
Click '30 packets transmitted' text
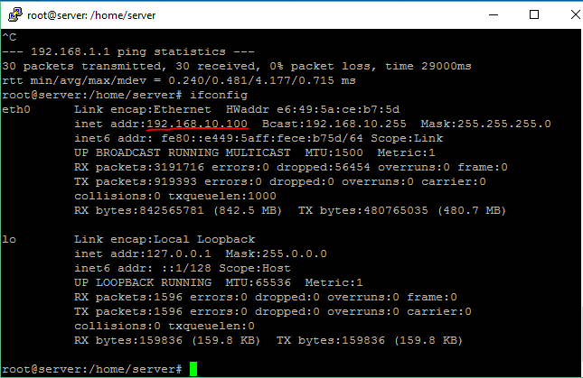(x=81, y=66)
